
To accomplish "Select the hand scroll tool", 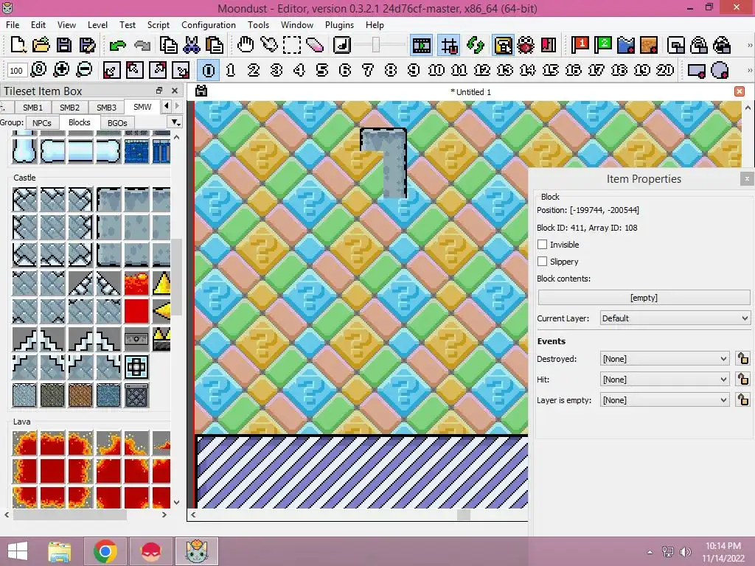I will pos(245,45).
